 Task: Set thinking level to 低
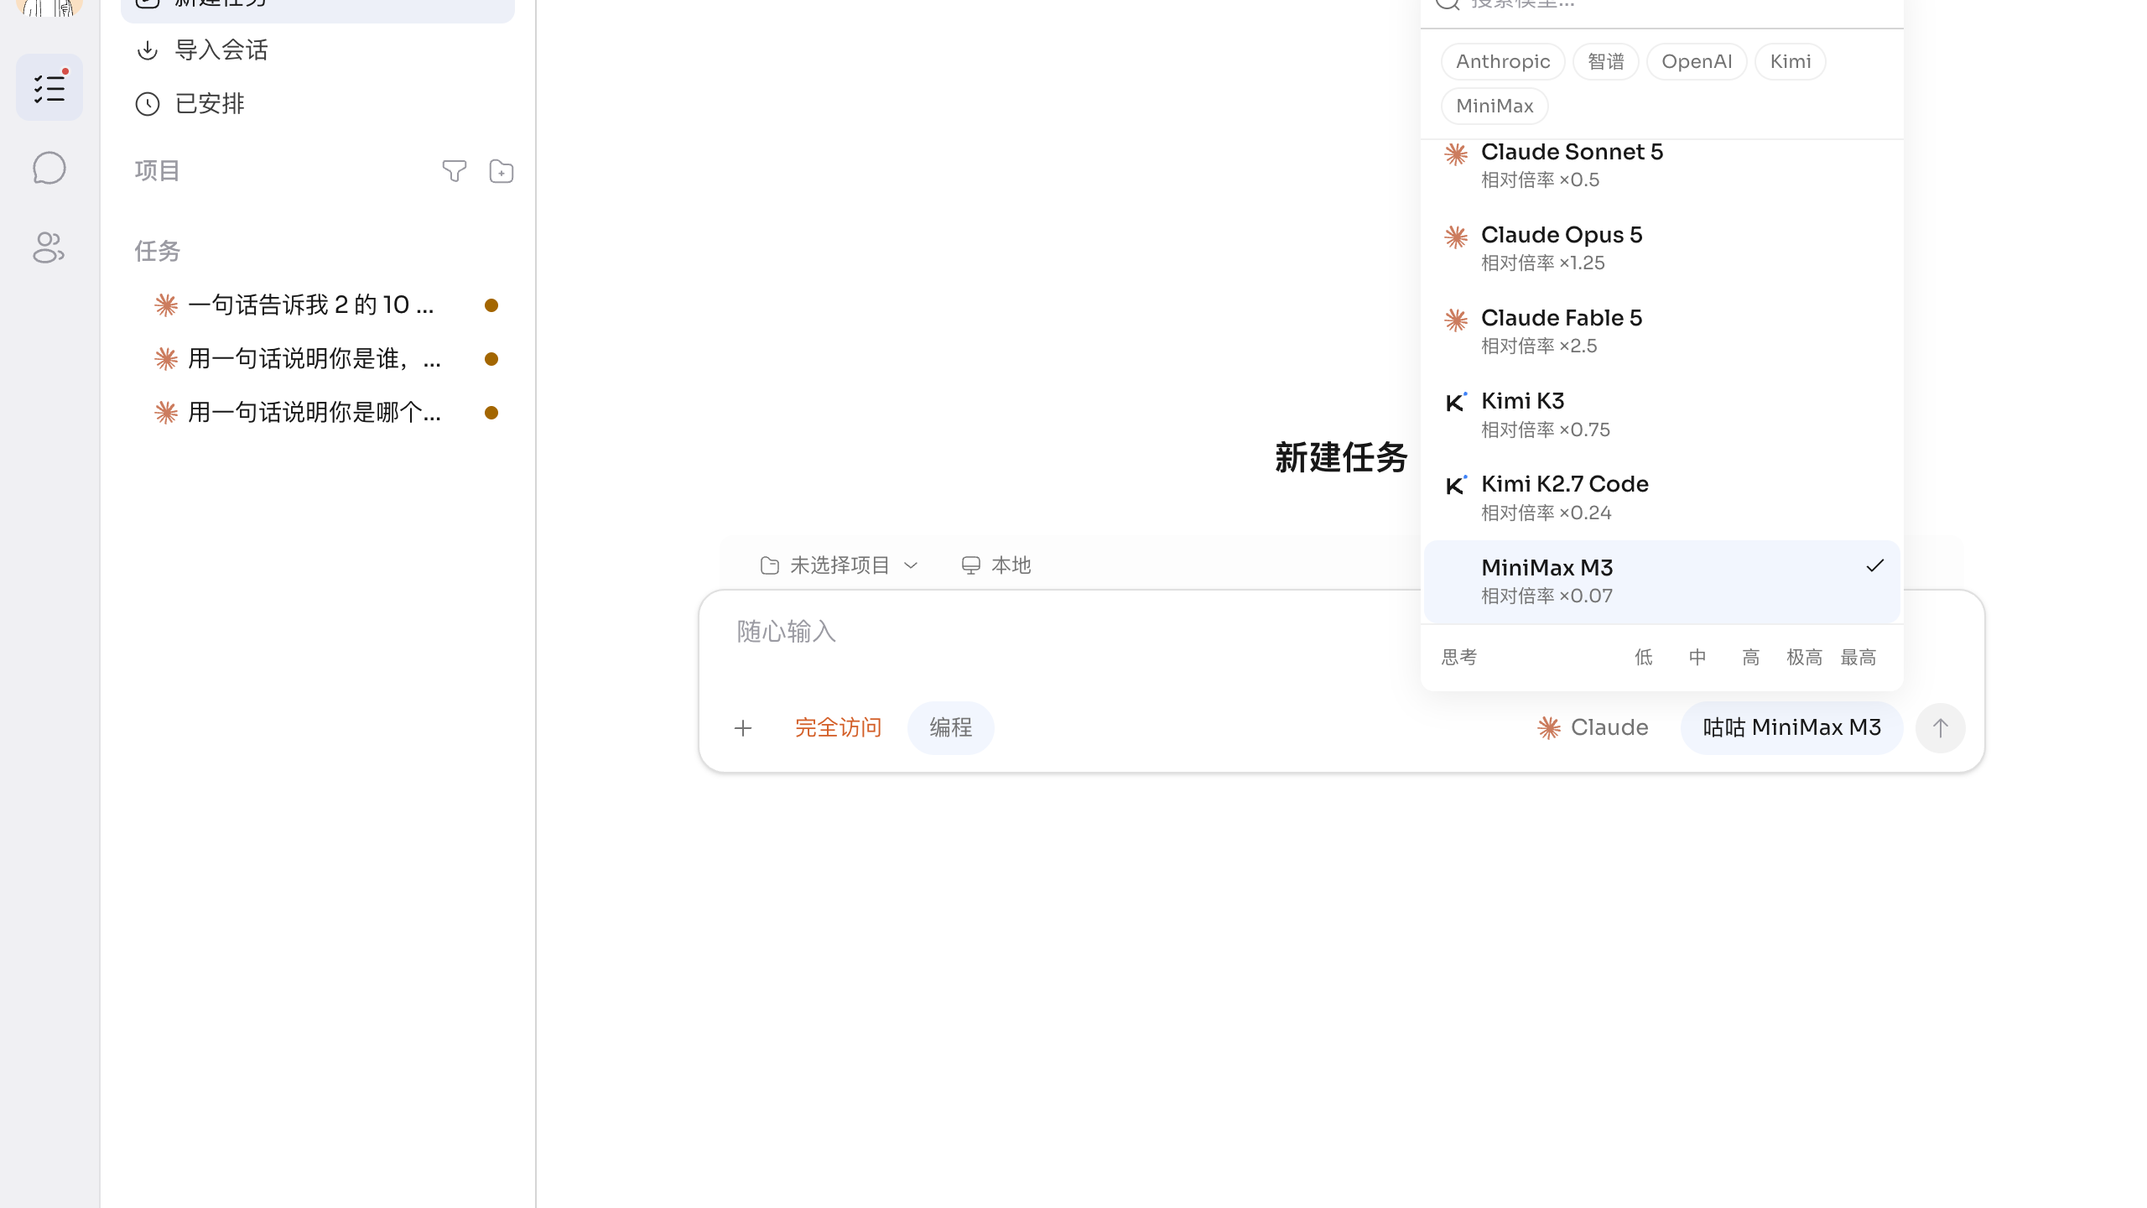1644,658
